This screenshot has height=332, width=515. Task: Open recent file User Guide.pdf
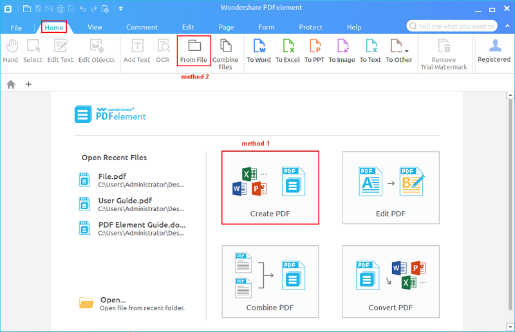click(132, 204)
